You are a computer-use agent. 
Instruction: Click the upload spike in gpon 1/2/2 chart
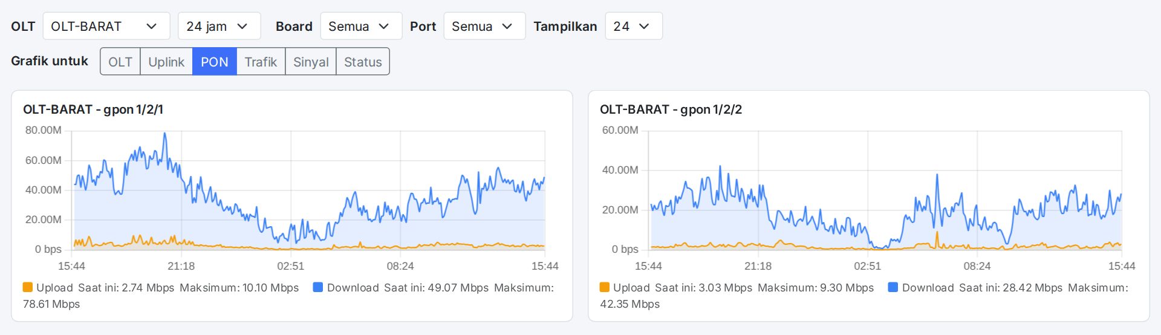pos(937,233)
